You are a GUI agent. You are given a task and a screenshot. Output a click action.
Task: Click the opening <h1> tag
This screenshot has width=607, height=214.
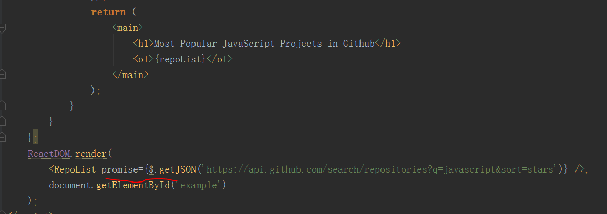(143, 43)
